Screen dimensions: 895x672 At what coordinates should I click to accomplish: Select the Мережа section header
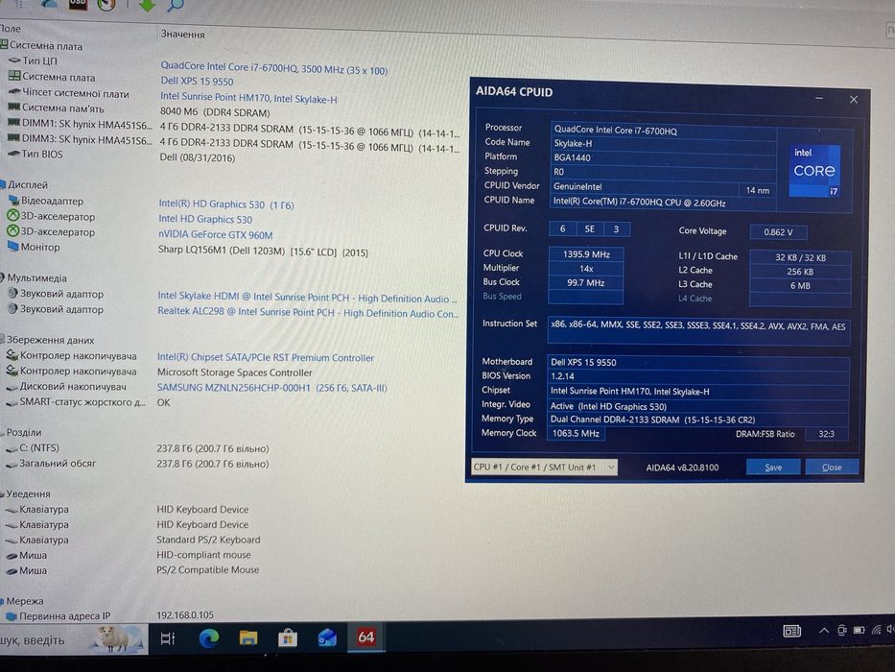[x=22, y=601]
